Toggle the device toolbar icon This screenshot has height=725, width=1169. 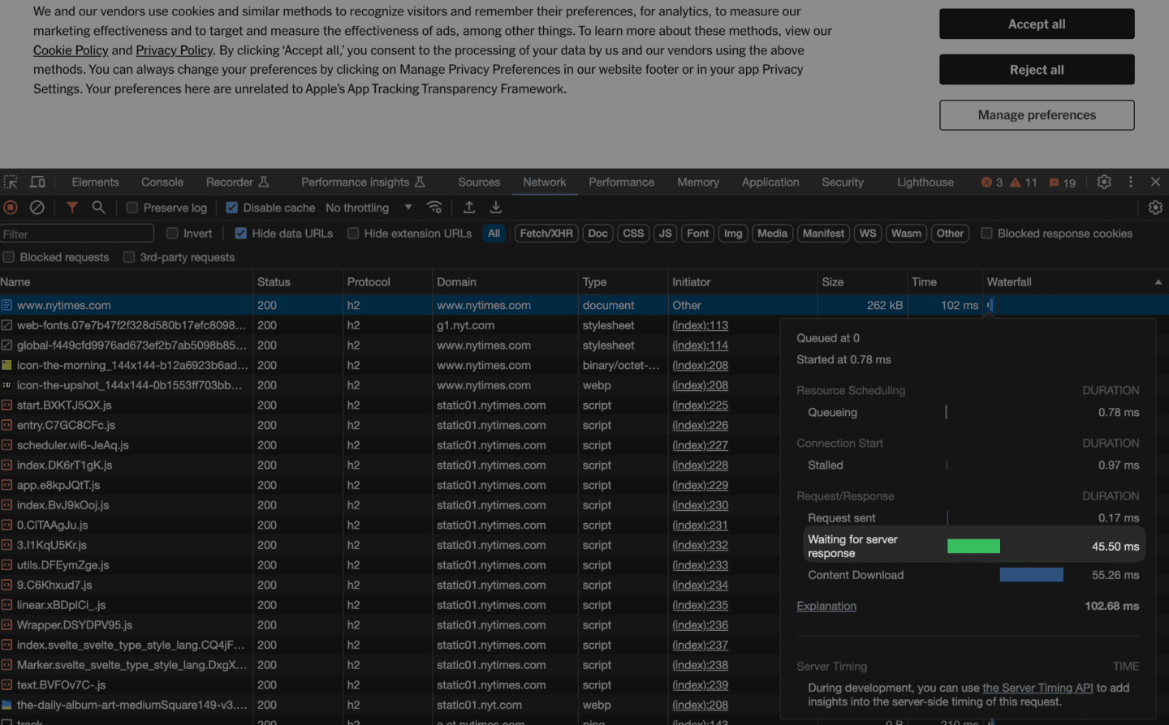tap(37, 182)
